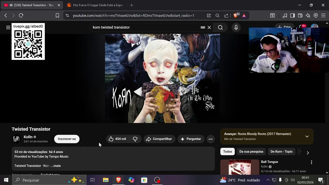The image size is (329, 185).
Task: Open the Windows notification center icon
Action: (x=321, y=180)
